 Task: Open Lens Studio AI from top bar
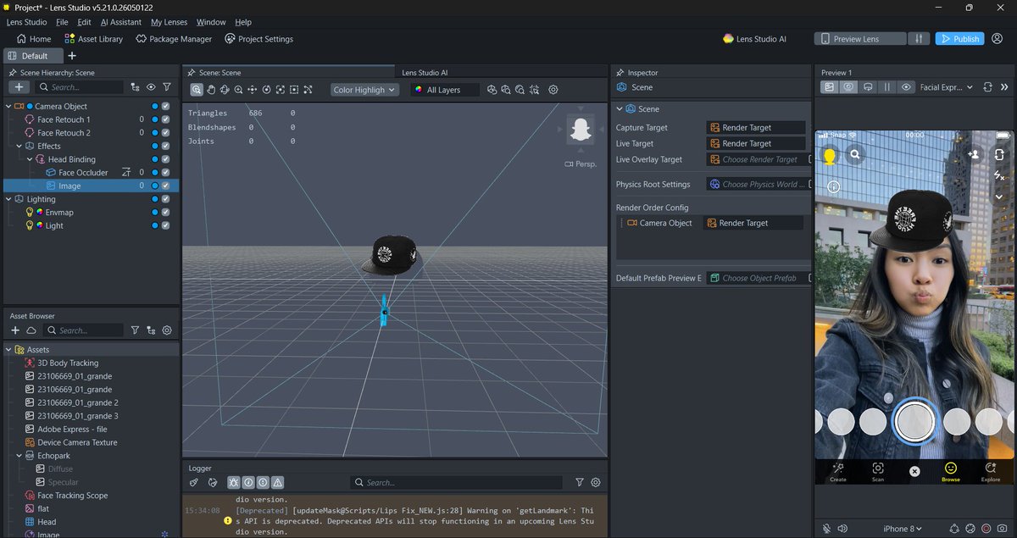pyautogui.click(x=754, y=39)
